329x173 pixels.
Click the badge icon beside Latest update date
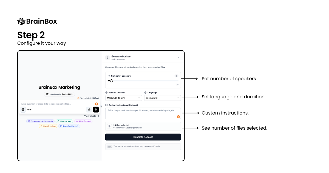tap(47, 94)
